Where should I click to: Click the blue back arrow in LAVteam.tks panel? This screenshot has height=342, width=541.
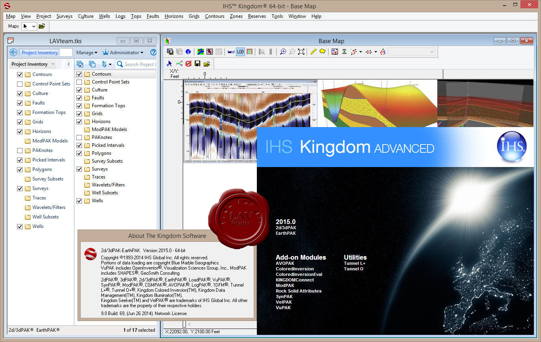click(x=13, y=52)
